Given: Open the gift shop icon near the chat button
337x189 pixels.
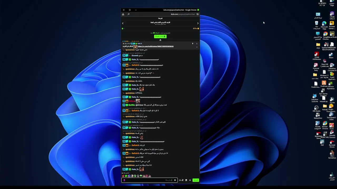Looking at the screenshot, I should [x=186, y=180].
